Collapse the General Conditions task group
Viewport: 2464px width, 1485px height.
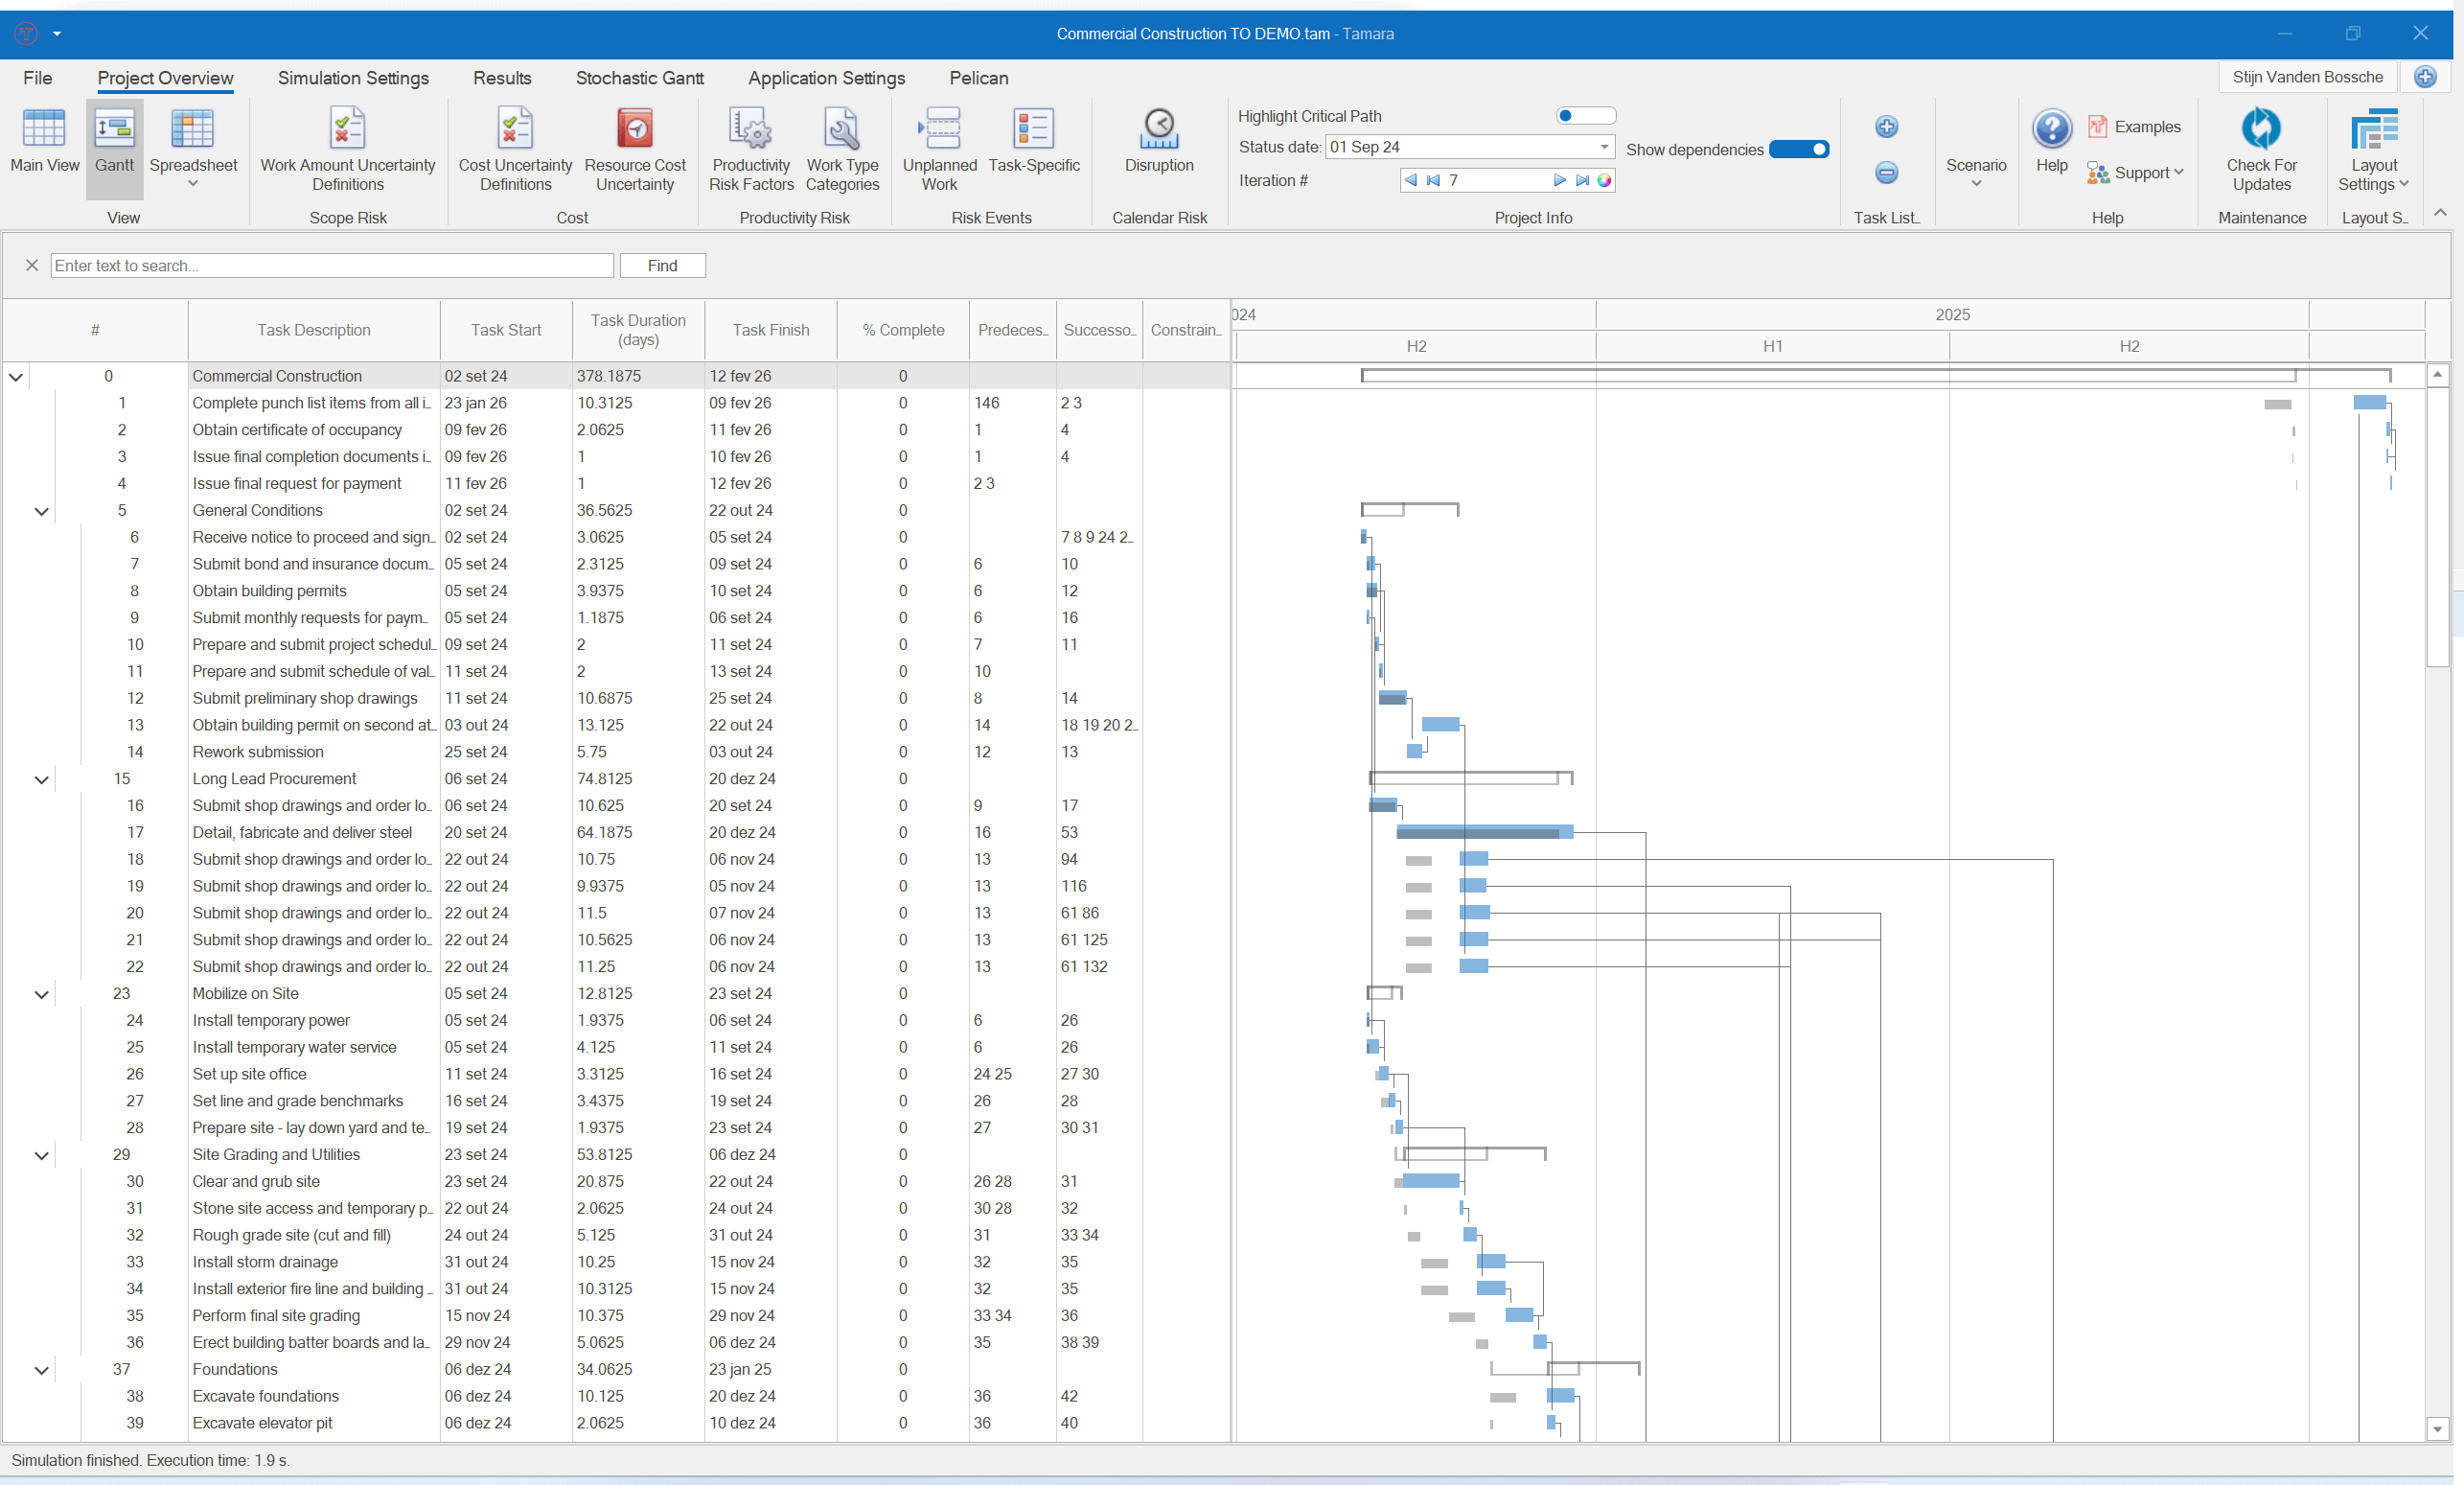(x=41, y=511)
